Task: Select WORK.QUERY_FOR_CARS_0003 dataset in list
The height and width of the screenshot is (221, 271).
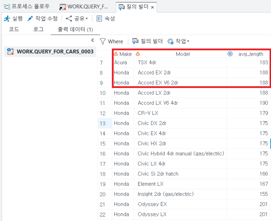Action: tap(50, 51)
